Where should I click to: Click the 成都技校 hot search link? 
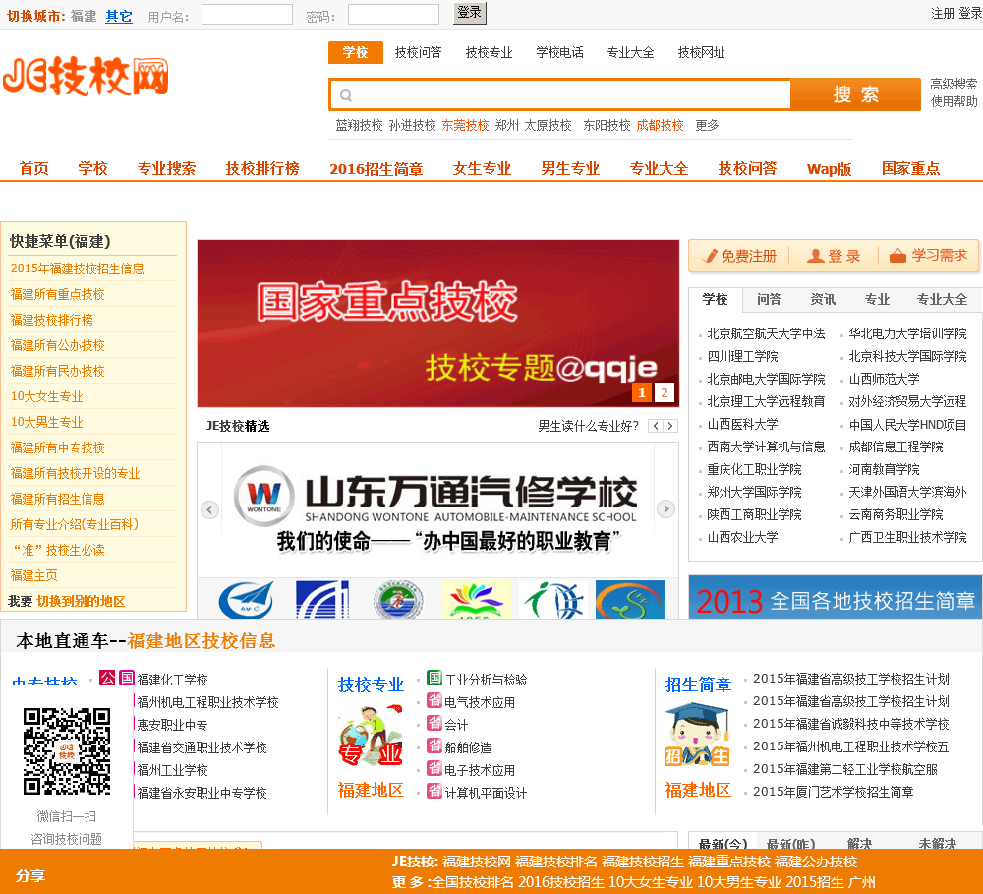pos(660,126)
